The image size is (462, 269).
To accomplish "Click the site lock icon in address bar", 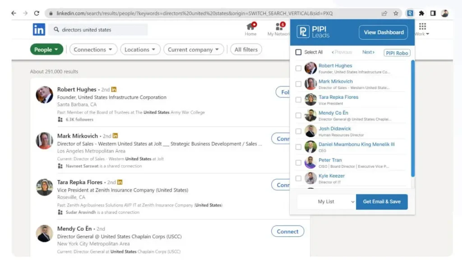I will coord(51,13).
